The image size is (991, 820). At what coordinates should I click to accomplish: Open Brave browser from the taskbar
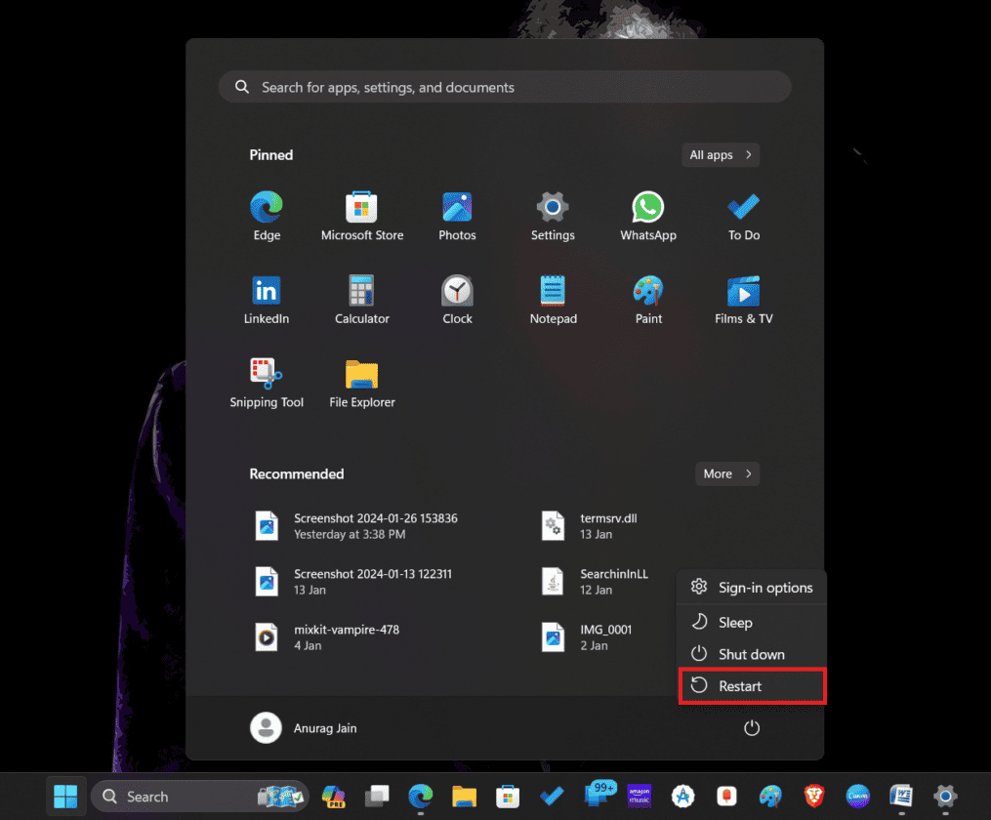[x=813, y=797]
